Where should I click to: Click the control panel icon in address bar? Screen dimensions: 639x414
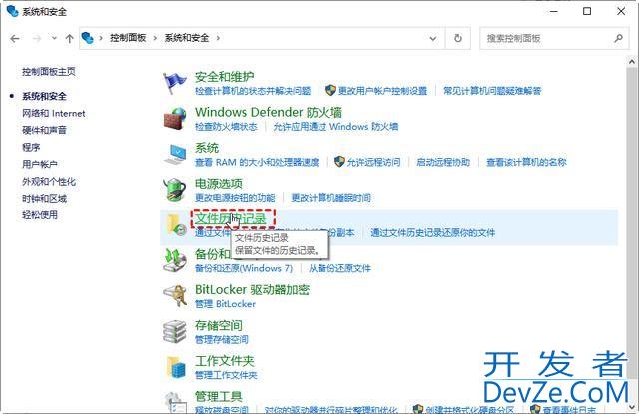tap(88, 38)
